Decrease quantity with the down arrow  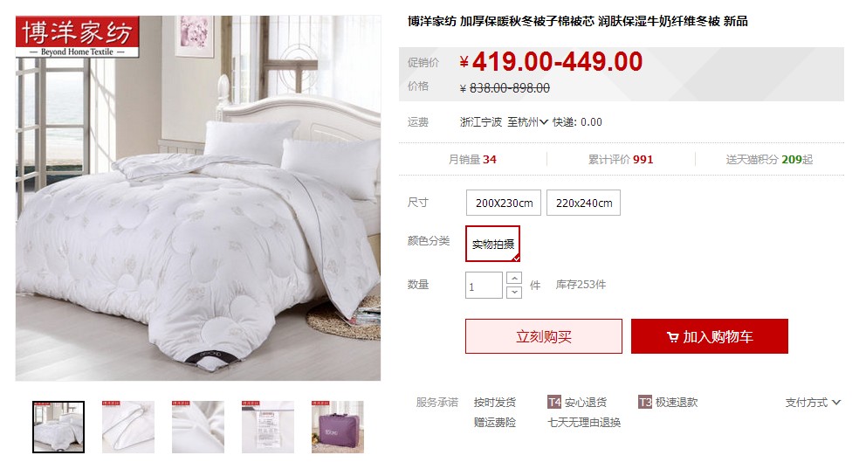[513, 292]
